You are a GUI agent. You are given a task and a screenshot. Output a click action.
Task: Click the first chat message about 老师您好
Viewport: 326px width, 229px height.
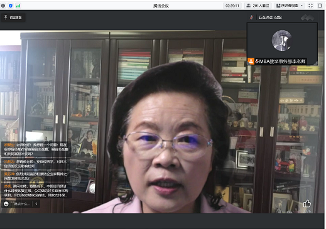tap(36, 149)
